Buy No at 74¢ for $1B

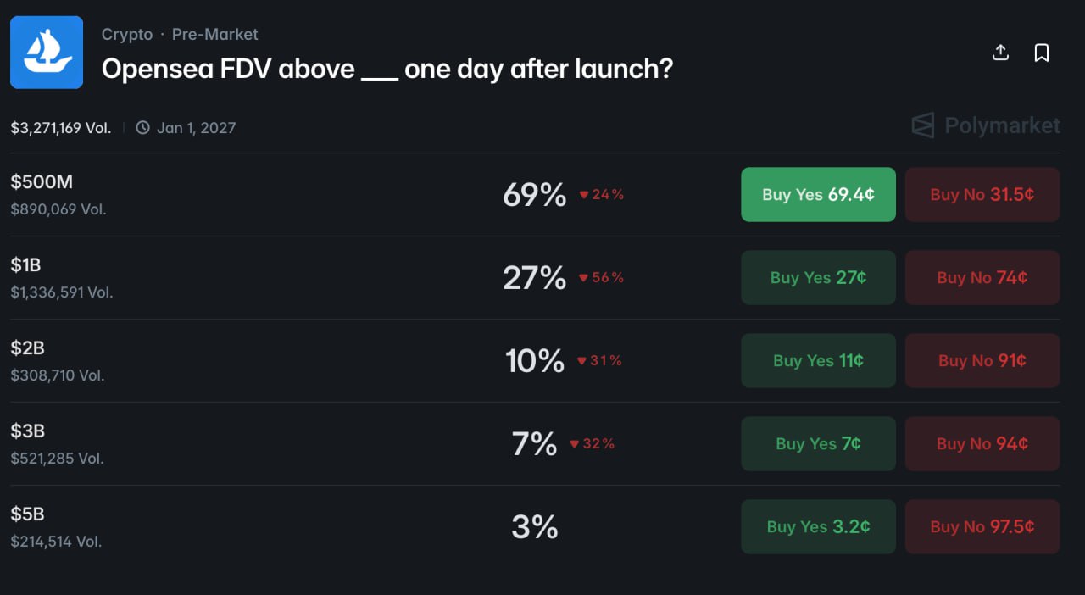pyautogui.click(x=982, y=277)
